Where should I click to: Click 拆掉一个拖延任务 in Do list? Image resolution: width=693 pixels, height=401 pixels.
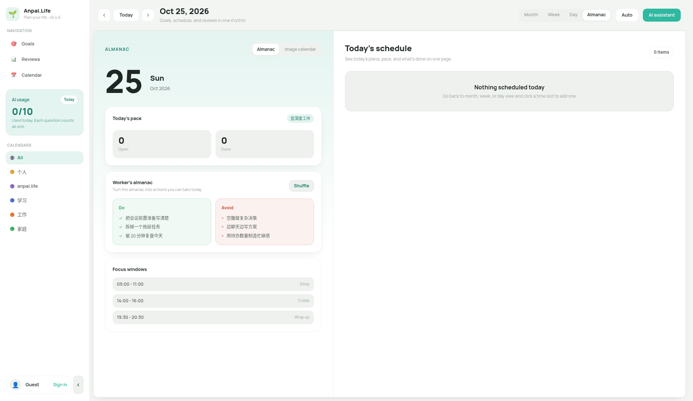click(x=143, y=227)
